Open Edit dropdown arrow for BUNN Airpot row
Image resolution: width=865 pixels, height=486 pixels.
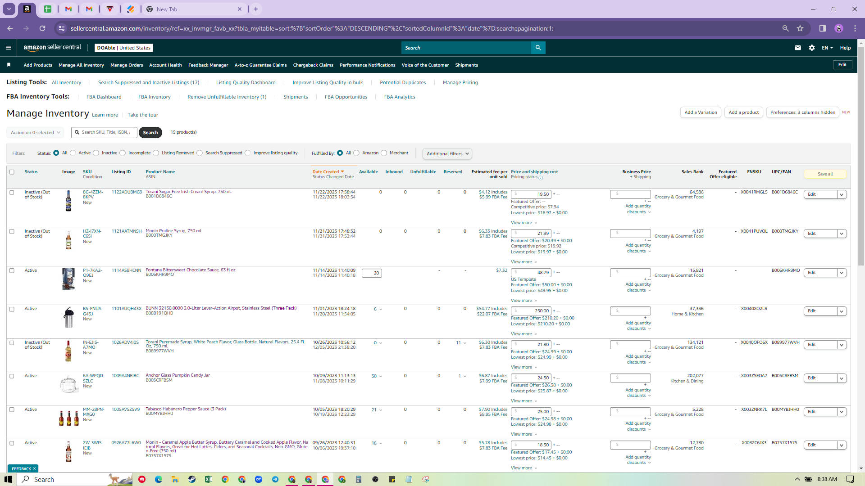click(842, 311)
